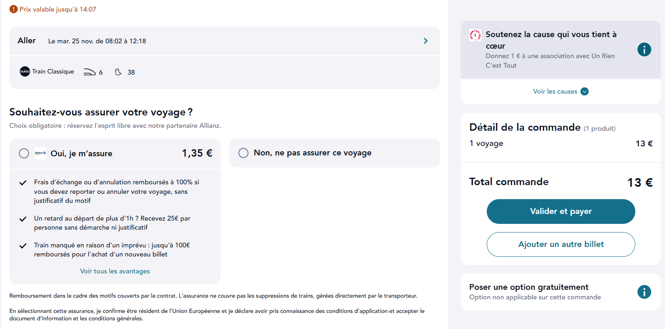This screenshot has height=329, width=665.
Task: Click 'Voir tous les avantages' link
Action: tap(115, 271)
